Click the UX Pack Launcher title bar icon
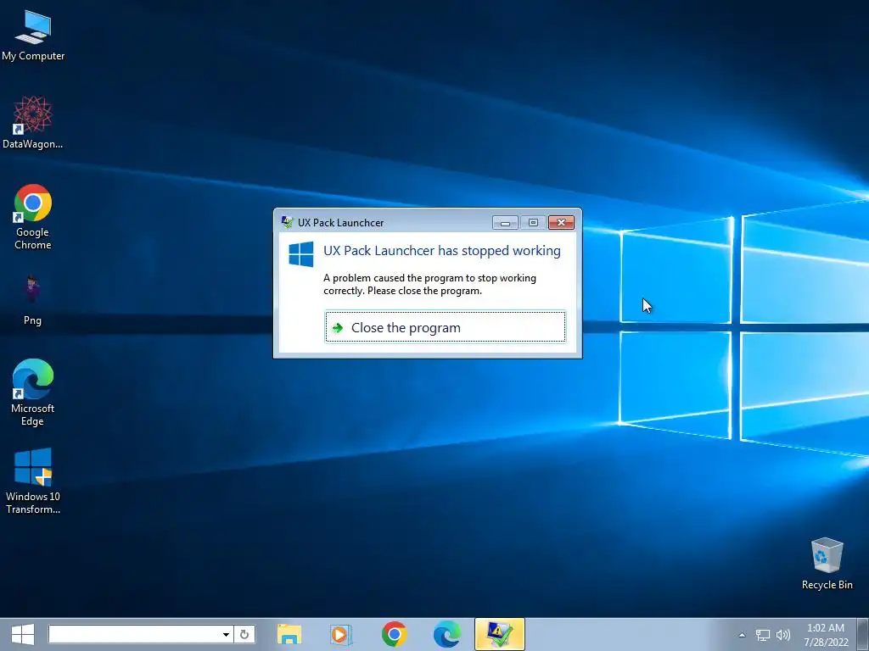This screenshot has height=651, width=869. tap(287, 223)
